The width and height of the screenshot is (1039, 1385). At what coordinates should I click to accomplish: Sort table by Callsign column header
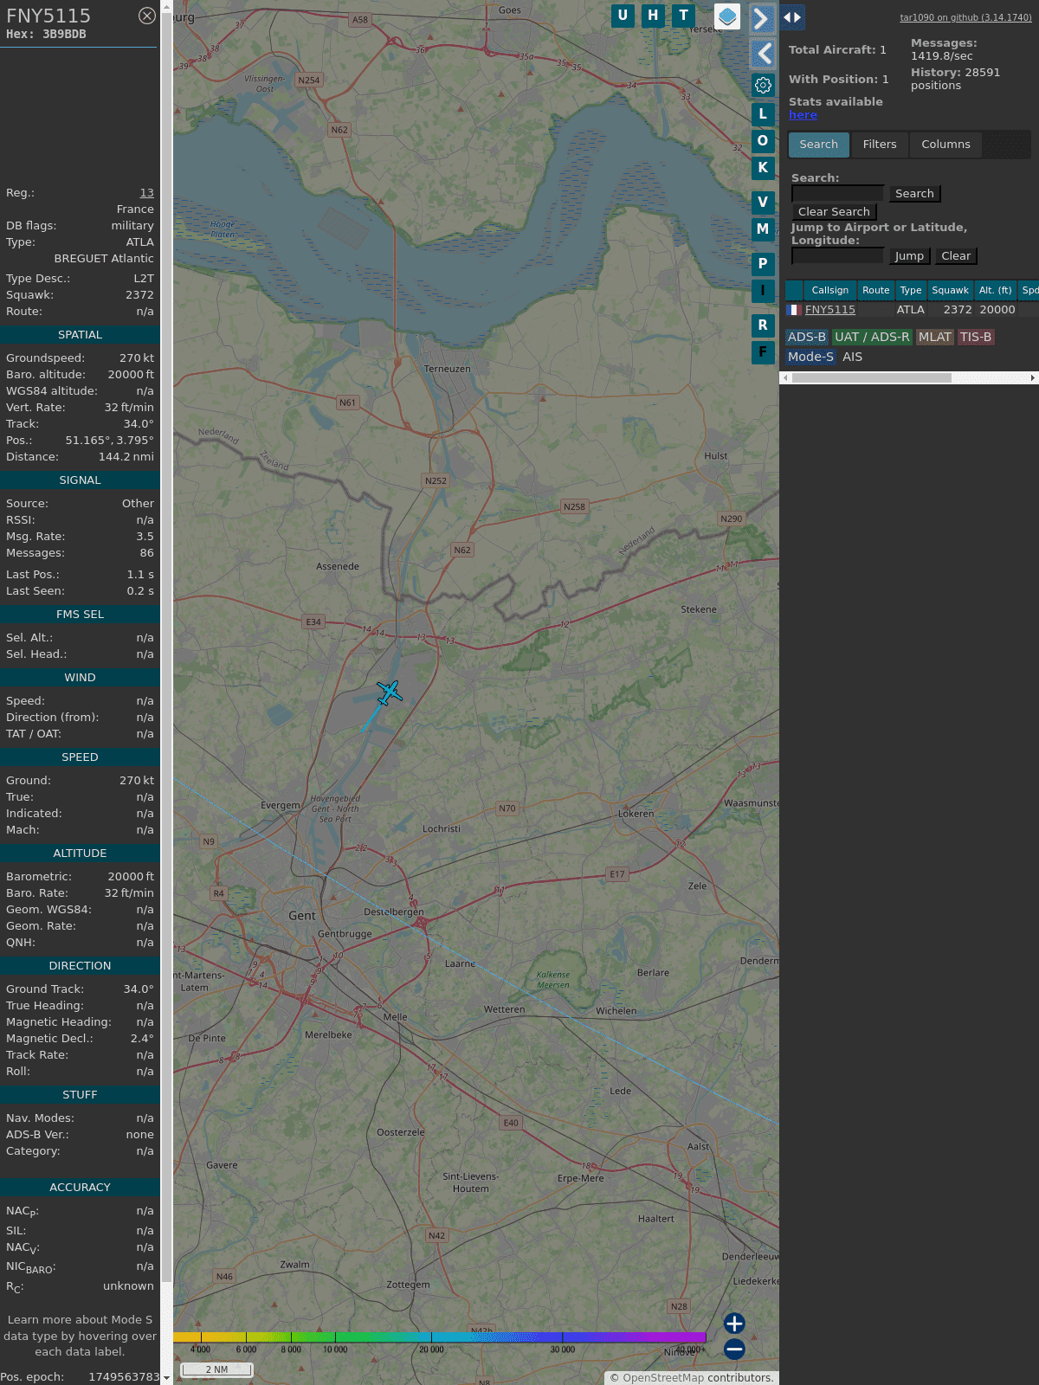(829, 290)
